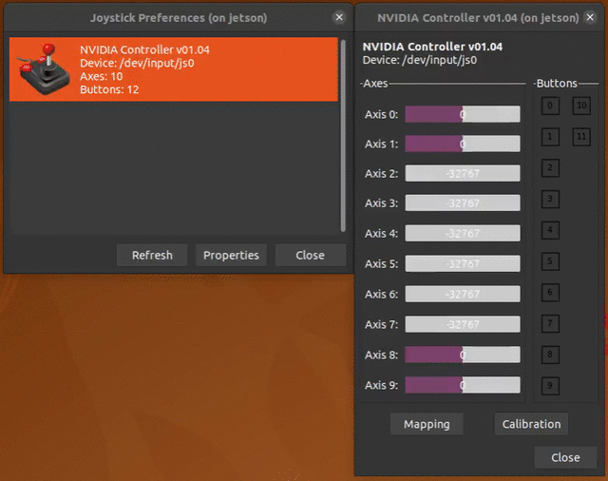Click button indicator 2
This screenshot has height=481, width=608.
[x=550, y=168]
